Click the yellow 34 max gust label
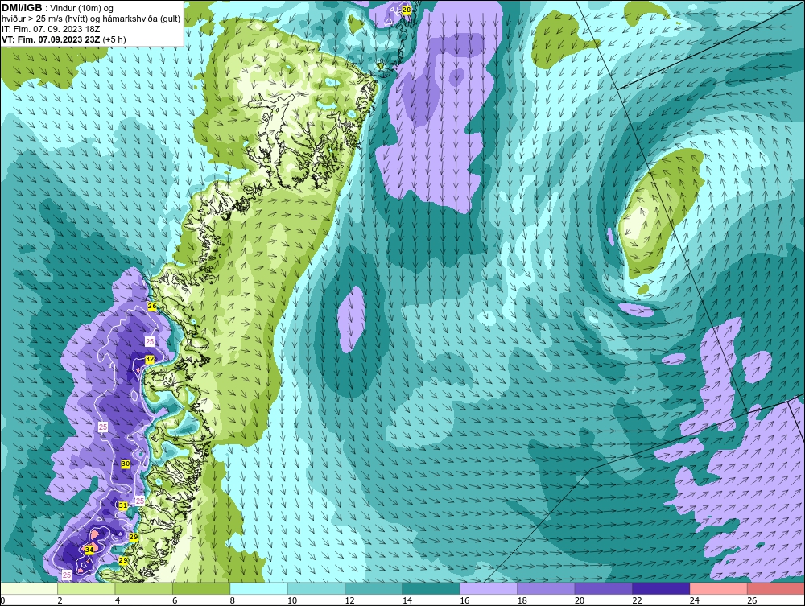 [x=89, y=550]
